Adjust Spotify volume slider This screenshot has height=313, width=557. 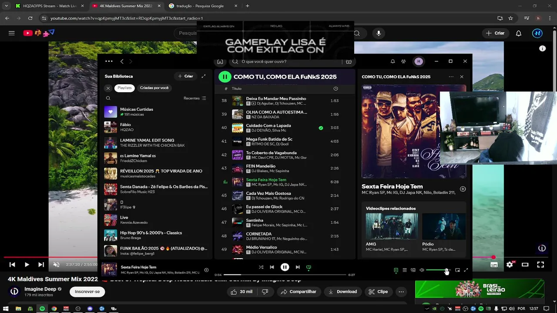438,270
